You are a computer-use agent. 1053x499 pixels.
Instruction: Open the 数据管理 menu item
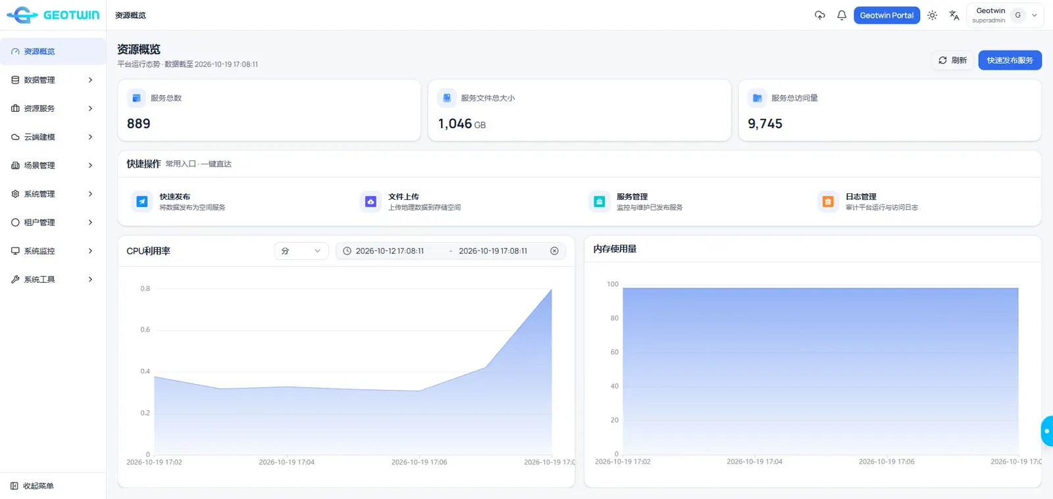tap(53, 80)
